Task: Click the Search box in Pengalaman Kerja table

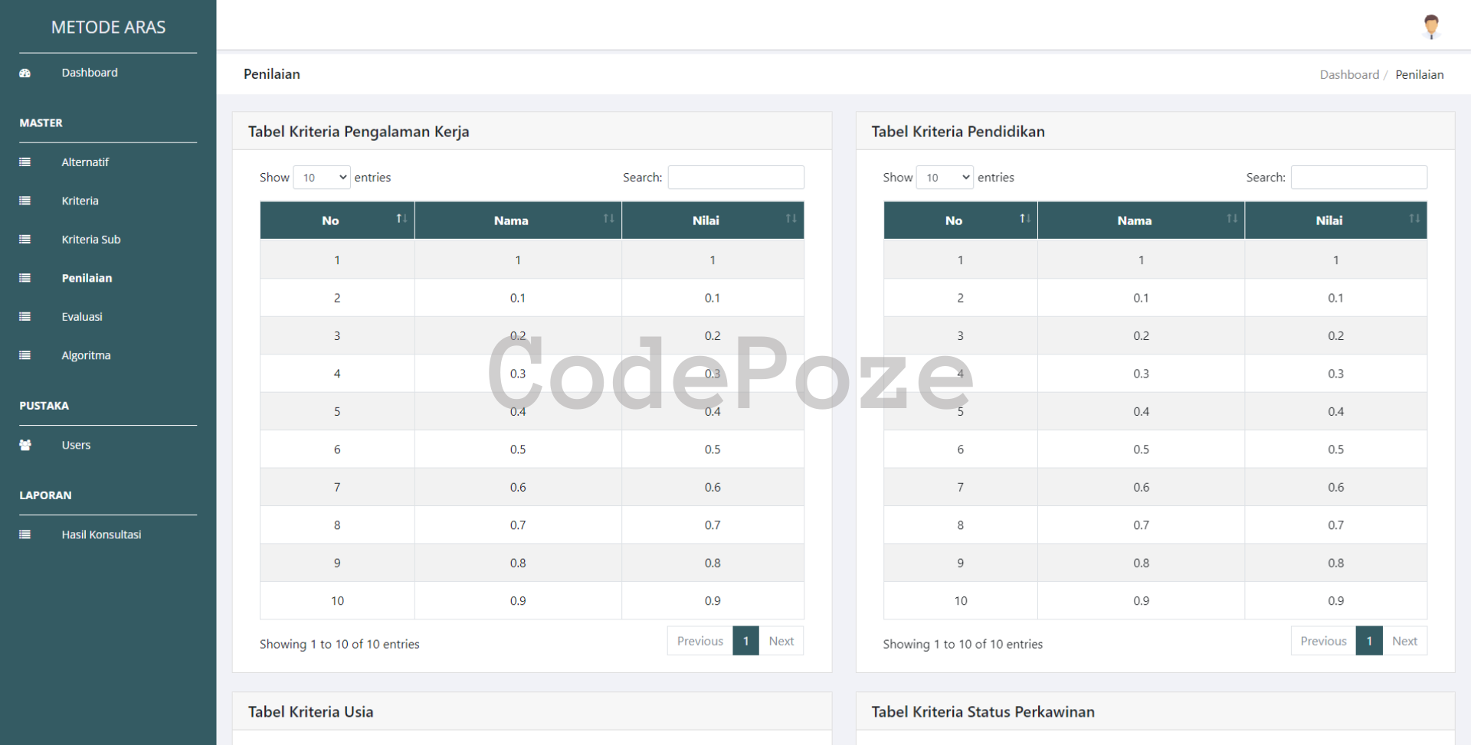Action: coord(735,178)
